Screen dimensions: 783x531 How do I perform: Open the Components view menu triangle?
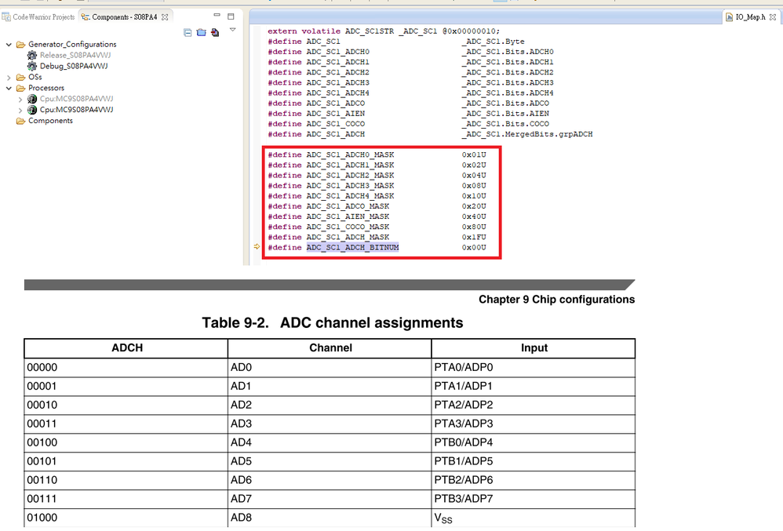tap(233, 30)
